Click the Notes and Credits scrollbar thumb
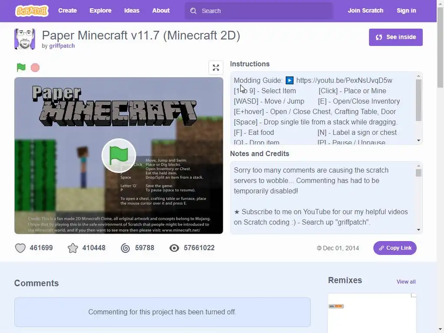 point(418,173)
